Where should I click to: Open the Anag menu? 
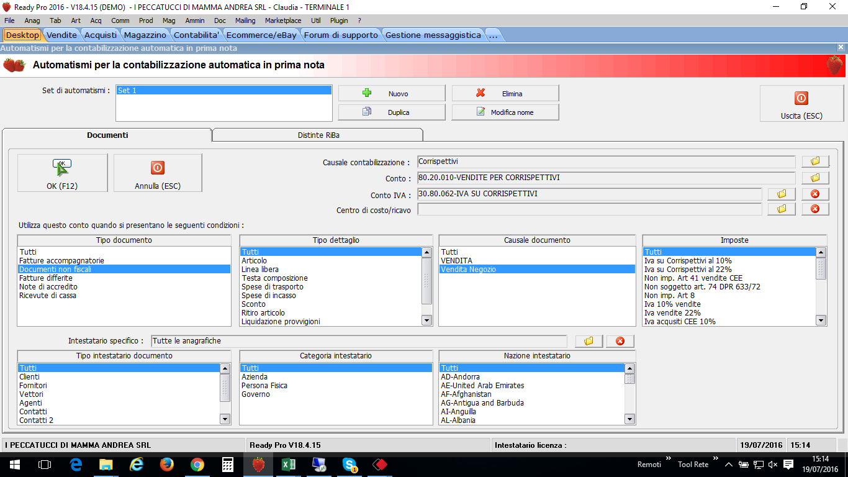pyautogui.click(x=32, y=20)
